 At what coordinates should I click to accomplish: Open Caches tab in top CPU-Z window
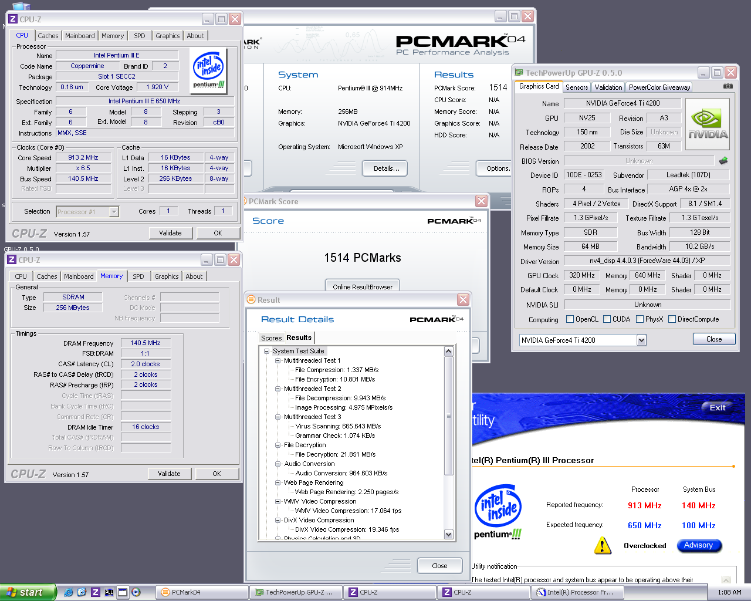[48, 36]
